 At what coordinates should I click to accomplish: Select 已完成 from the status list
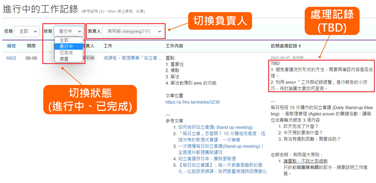(69, 53)
